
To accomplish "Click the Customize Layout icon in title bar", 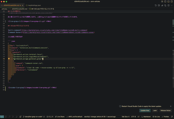I will coord(162,1).
